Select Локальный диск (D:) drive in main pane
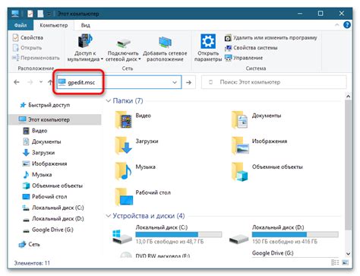This screenshot has width=360, height=276. click(283, 234)
